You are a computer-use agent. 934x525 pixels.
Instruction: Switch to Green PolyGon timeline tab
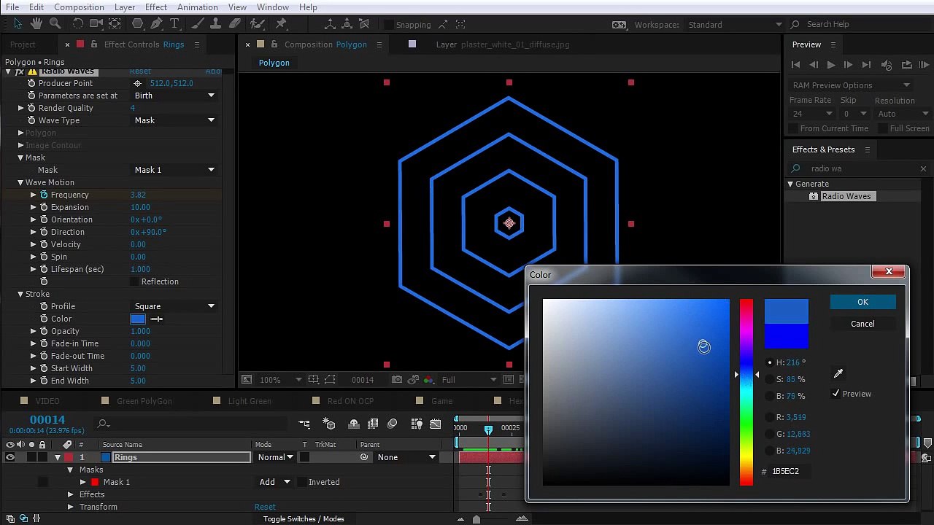pyautogui.click(x=144, y=401)
